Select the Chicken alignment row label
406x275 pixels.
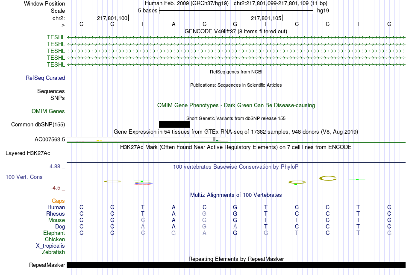(x=55, y=239)
